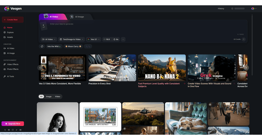This screenshot has width=262, height=140.
Task: Pick the Into the Wild prompt suggestion
Action: [54, 46]
